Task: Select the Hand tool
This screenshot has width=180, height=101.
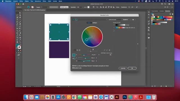Action: [17, 42]
